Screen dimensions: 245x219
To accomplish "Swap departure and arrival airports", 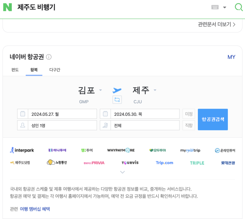I will 117,99.
